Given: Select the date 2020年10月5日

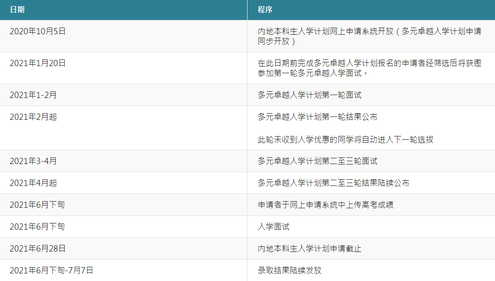Looking at the screenshot, I should coord(38,31).
